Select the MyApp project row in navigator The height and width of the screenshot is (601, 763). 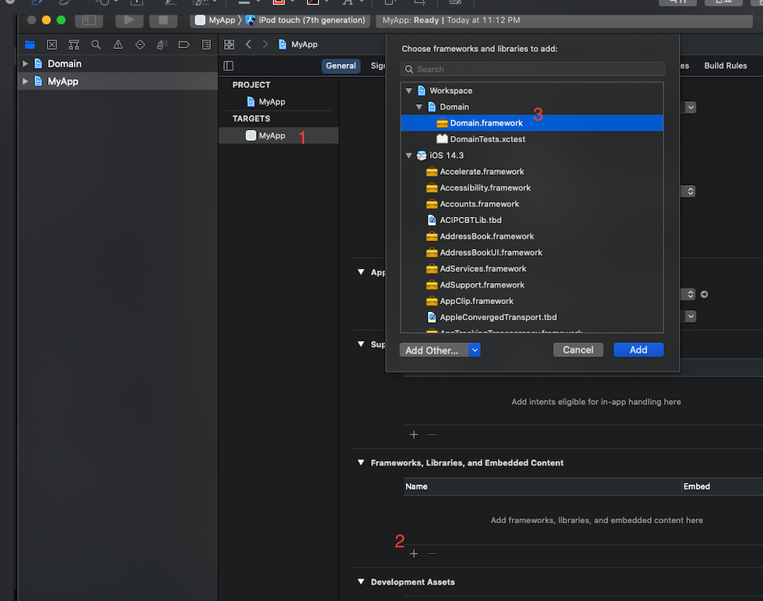[x=117, y=81]
